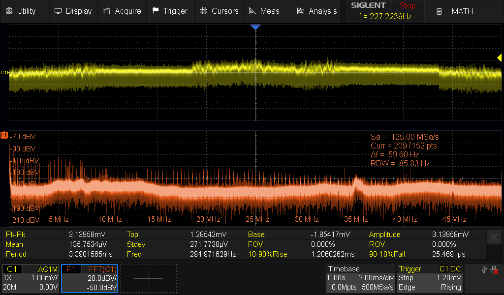Toggle the C1 channel box

pos(31,278)
